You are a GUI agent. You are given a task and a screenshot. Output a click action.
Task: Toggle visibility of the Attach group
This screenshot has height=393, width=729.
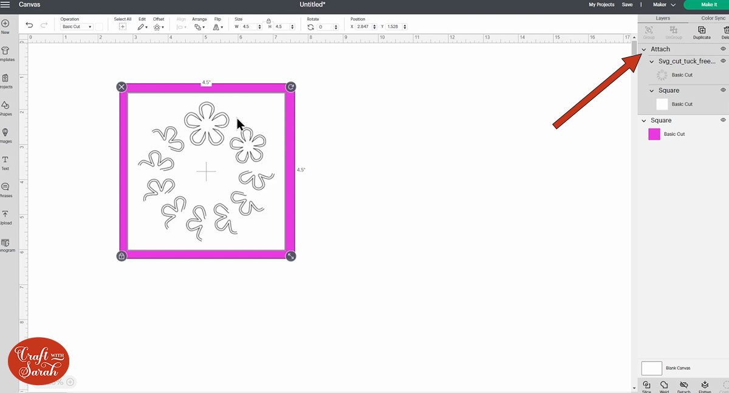[723, 49]
